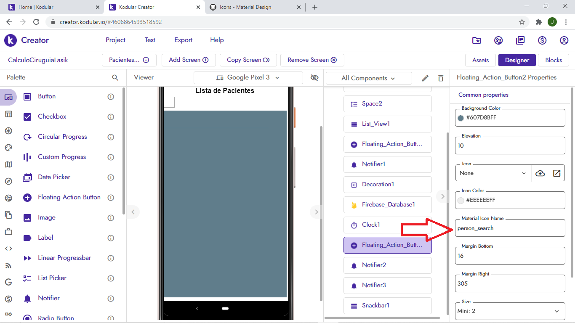Screen dimensions: 575x323
Task: Click the Material Icon Name input field
Action: point(510,228)
